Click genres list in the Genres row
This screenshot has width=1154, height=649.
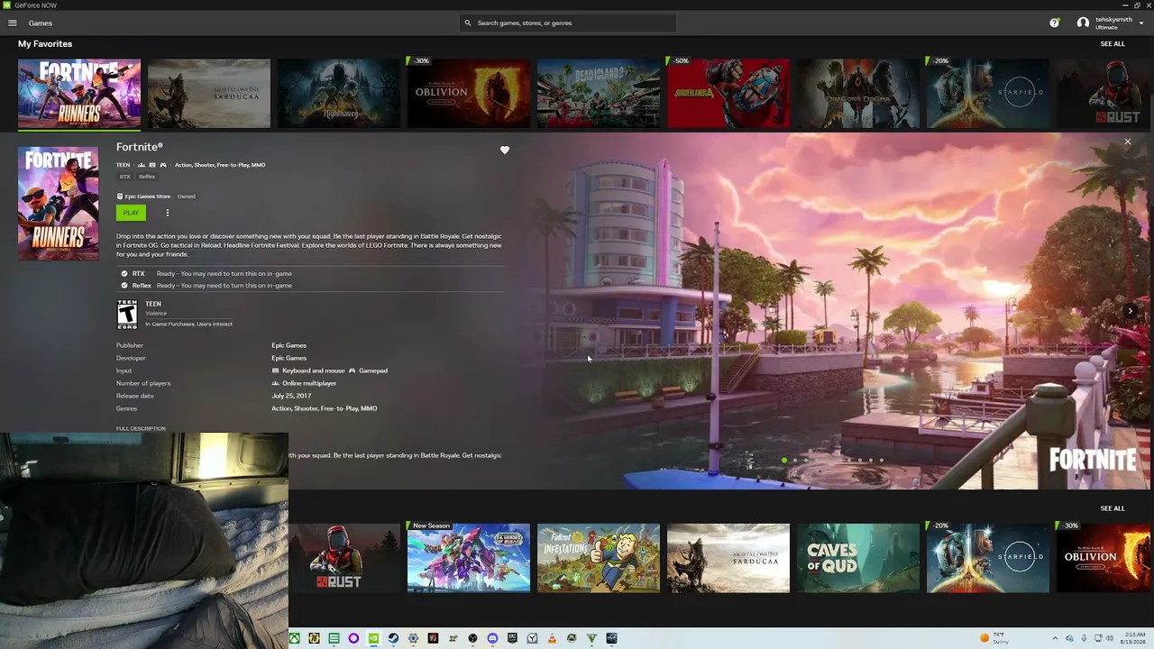pyautogui.click(x=325, y=408)
